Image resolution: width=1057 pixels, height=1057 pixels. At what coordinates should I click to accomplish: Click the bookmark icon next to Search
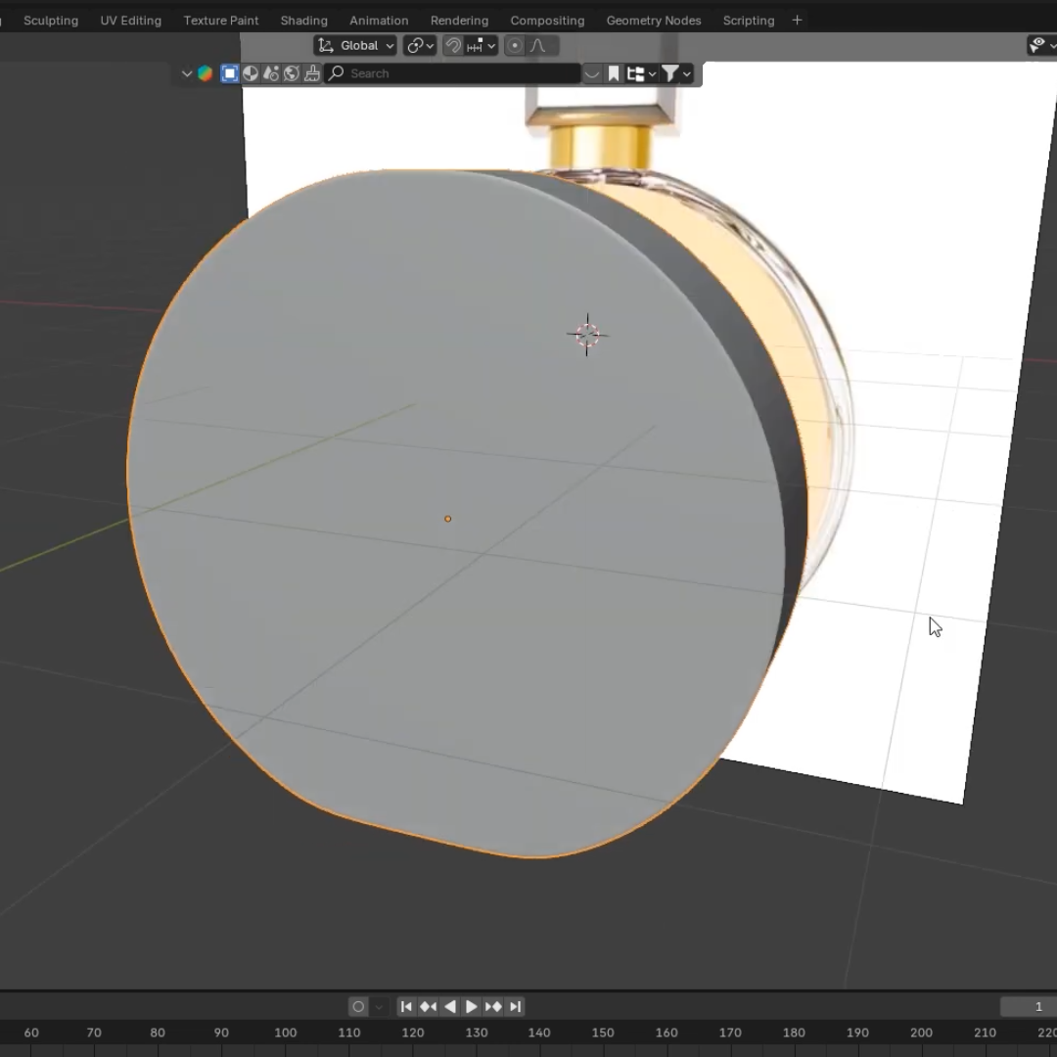click(614, 73)
